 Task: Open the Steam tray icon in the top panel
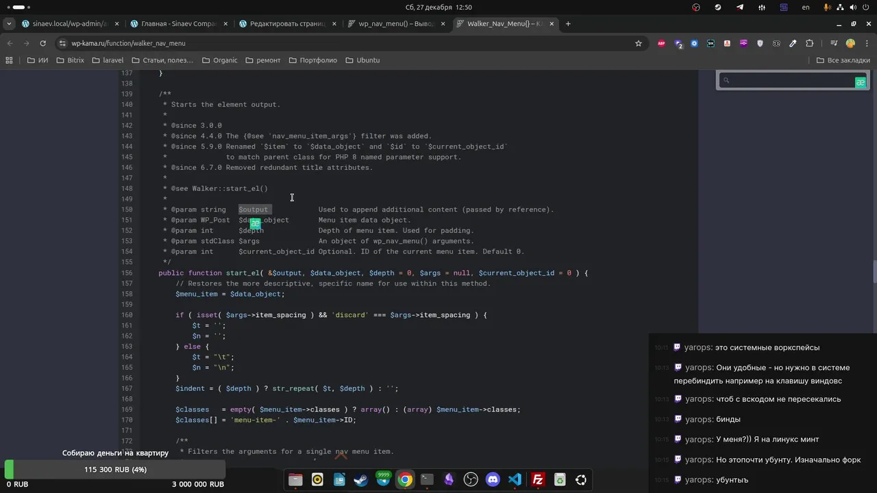(718, 7)
